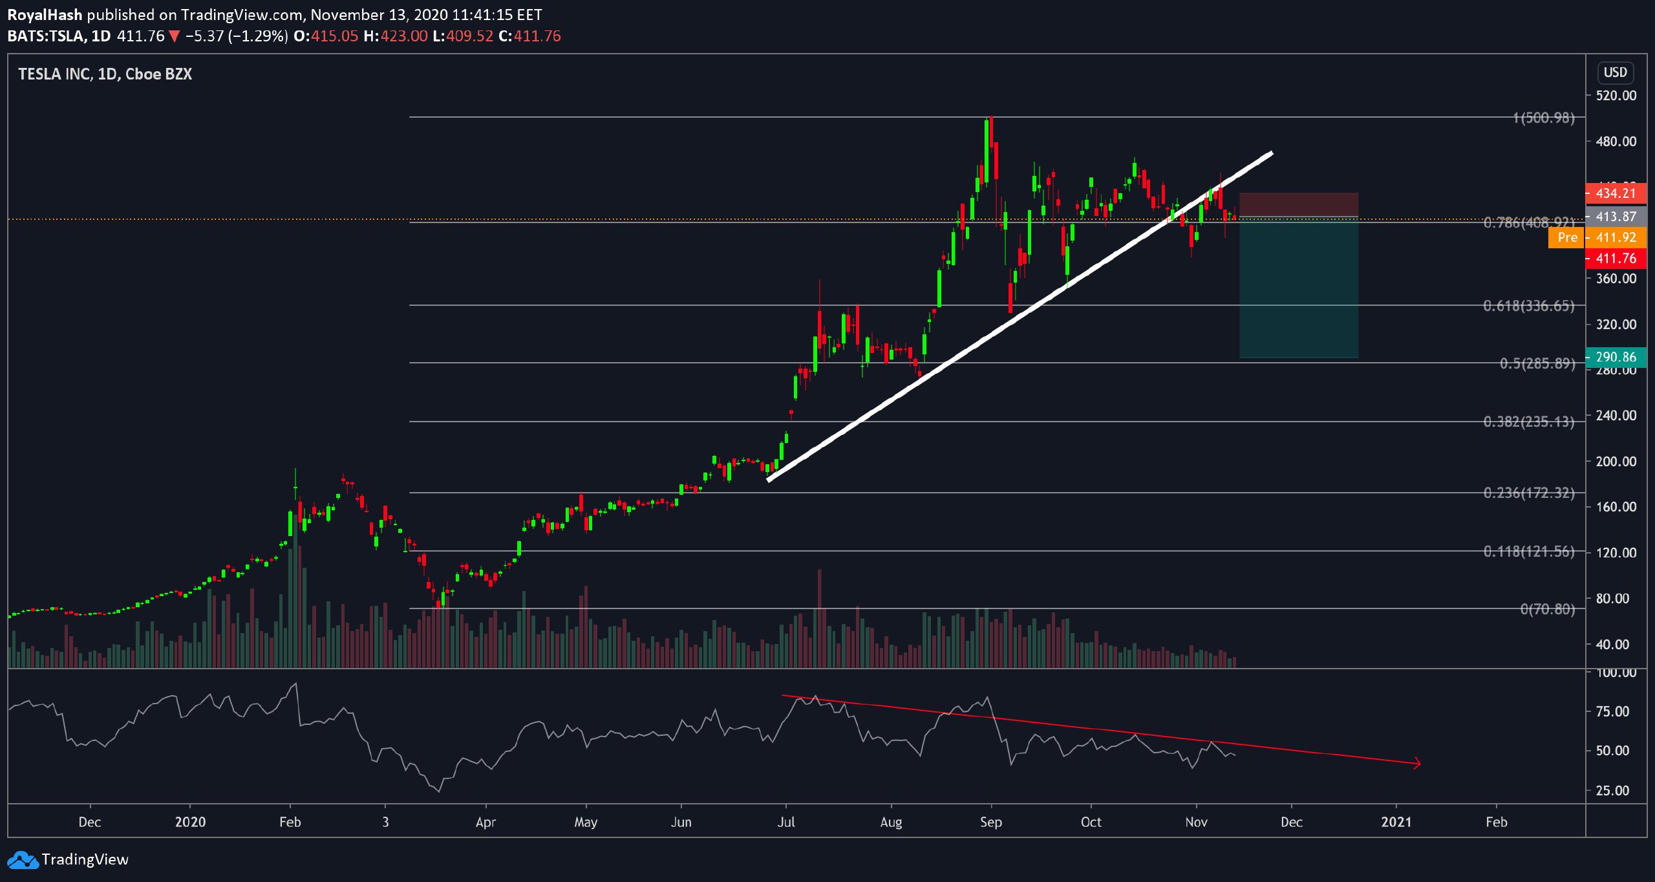The height and width of the screenshot is (882, 1655).
Task: Click the −5.37 (−1.29%) change value
Action: (237, 36)
